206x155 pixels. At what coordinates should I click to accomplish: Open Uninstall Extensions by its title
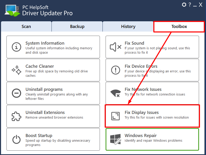click(45, 112)
